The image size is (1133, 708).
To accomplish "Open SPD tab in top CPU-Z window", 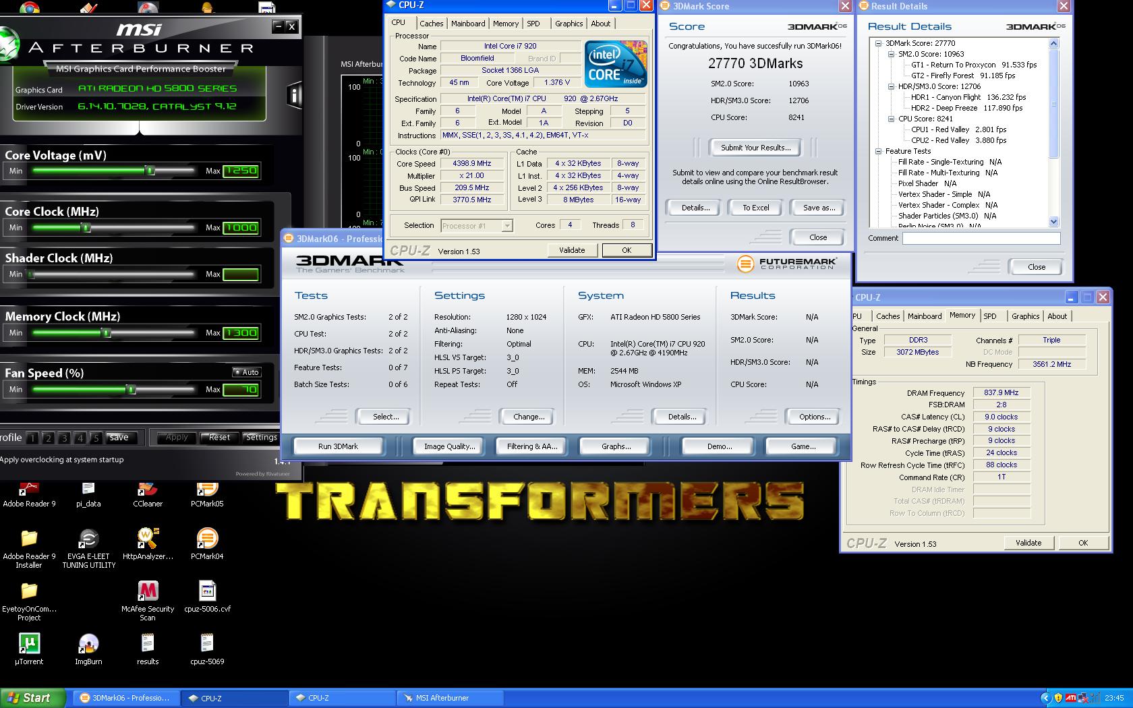I will 533,24.
